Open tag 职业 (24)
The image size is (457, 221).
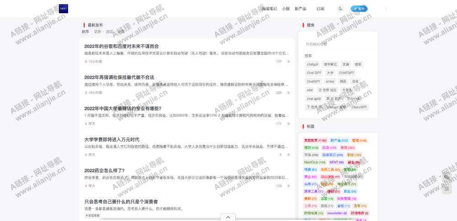coord(350,191)
